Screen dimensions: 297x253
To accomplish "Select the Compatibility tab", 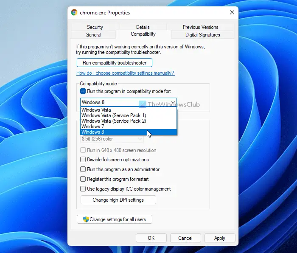I will pyautogui.click(x=143, y=34).
